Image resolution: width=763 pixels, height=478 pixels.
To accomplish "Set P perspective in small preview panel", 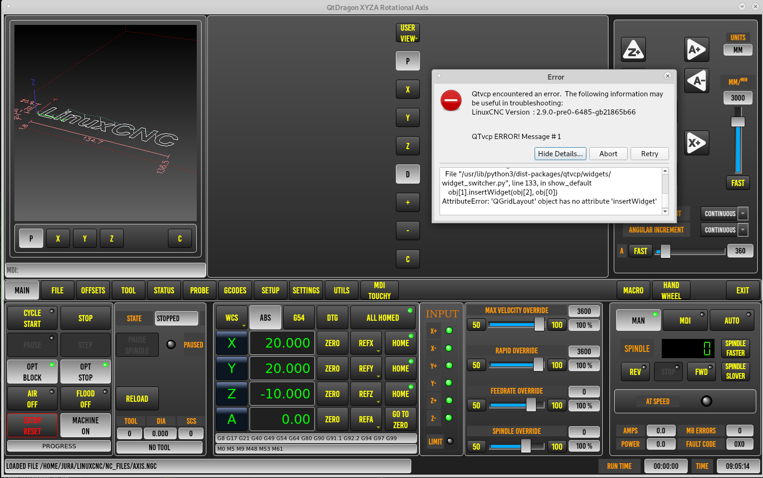I will click(31, 238).
